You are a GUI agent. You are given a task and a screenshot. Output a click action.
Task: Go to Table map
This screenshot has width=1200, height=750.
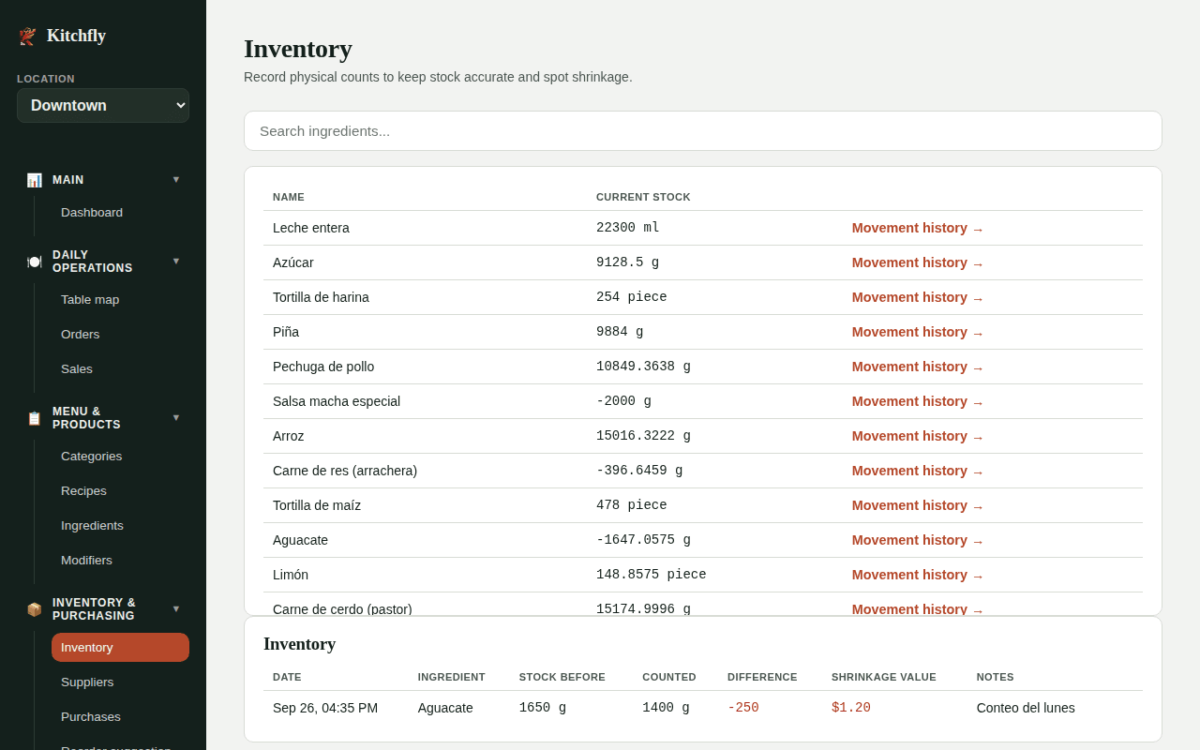pos(120,300)
